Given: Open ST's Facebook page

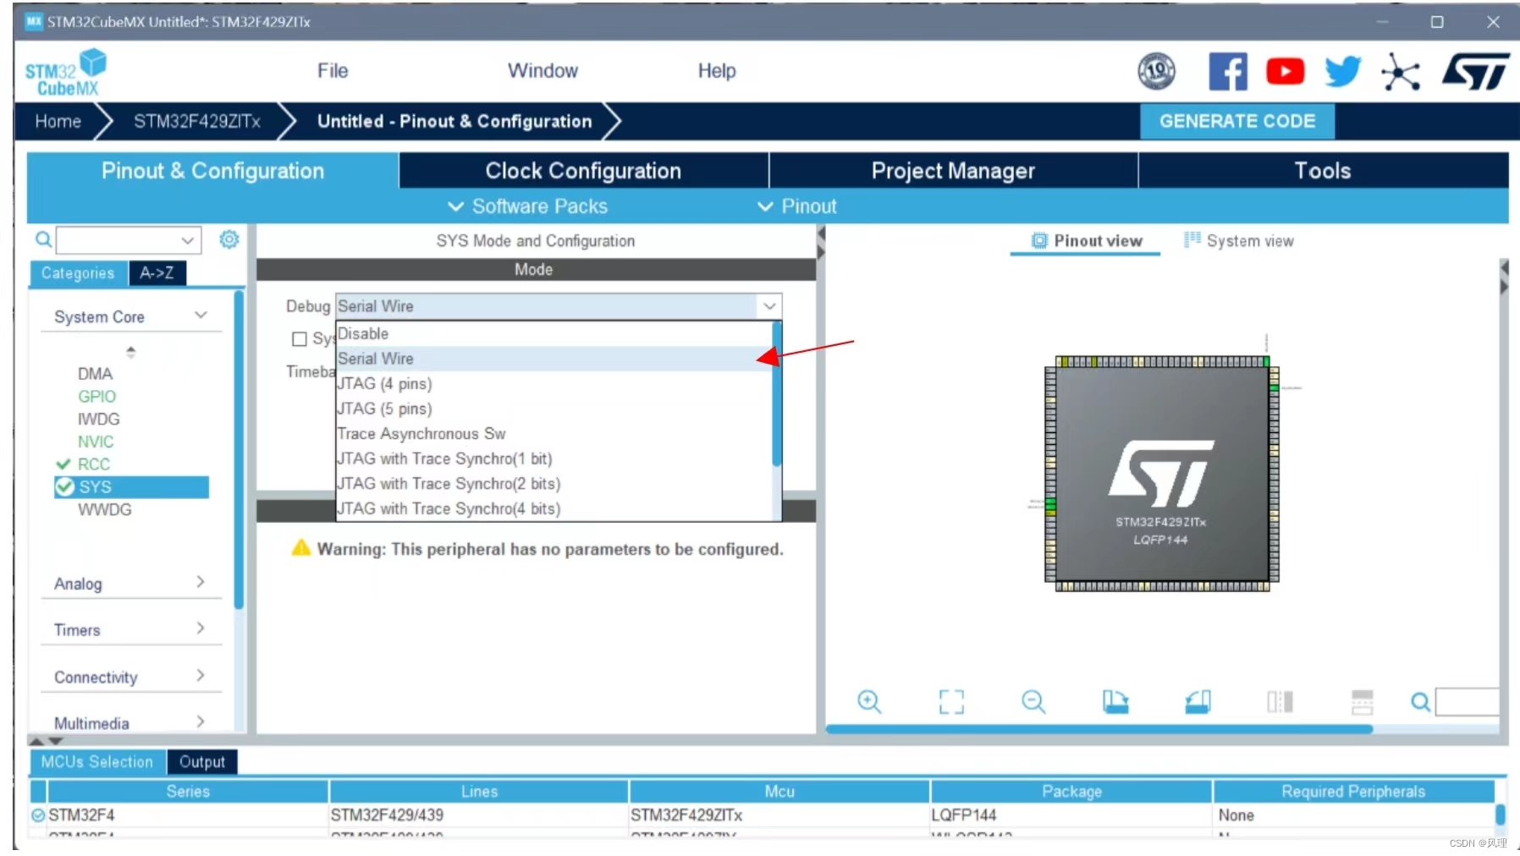Looking at the screenshot, I should tap(1228, 71).
